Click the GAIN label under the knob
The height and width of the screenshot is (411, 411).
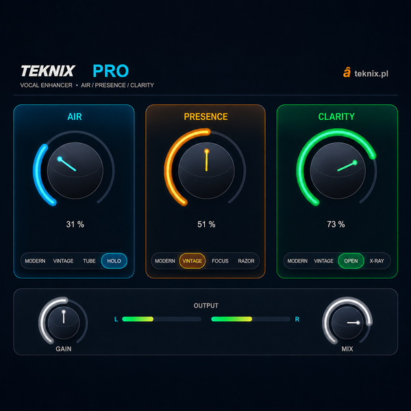click(64, 349)
